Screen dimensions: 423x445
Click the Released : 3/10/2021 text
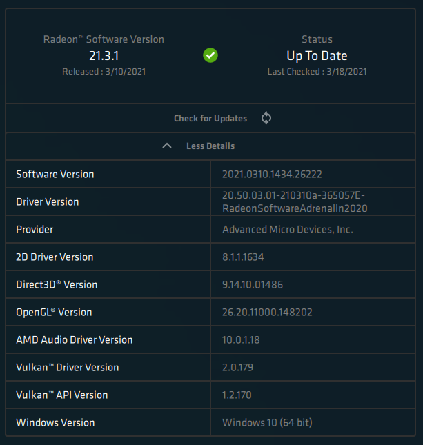[104, 72]
